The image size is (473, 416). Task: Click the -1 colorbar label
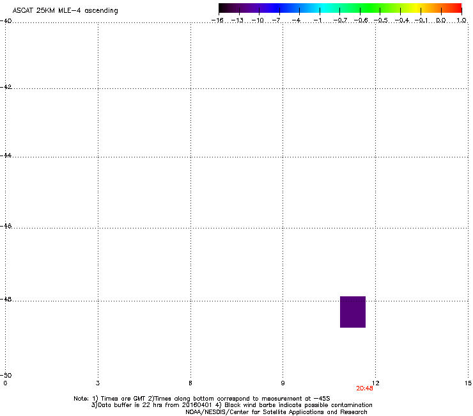pos(317,20)
